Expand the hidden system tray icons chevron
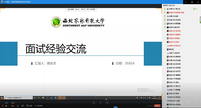 [135, 98]
